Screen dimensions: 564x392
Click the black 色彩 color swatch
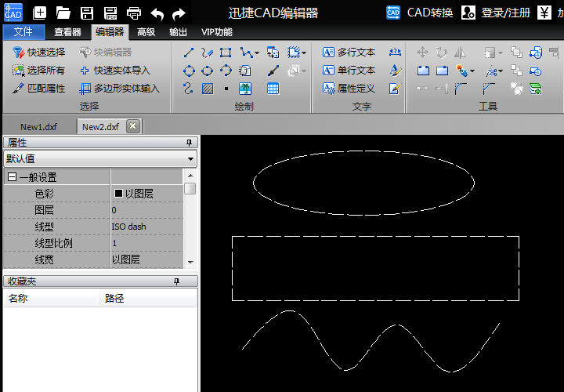[118, 194]
